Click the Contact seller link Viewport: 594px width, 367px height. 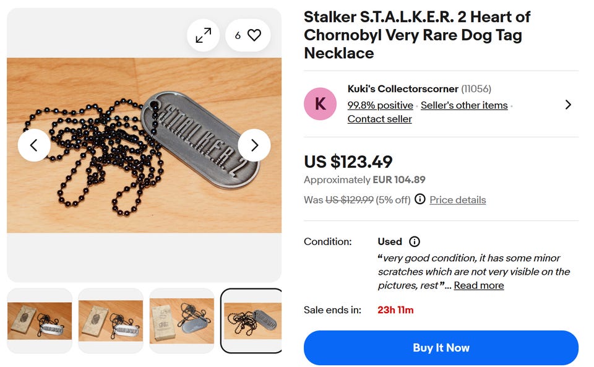pos(379,119)
